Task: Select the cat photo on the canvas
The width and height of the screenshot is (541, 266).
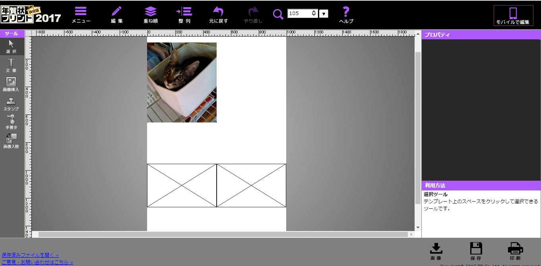Action: [x=182, y=82]
